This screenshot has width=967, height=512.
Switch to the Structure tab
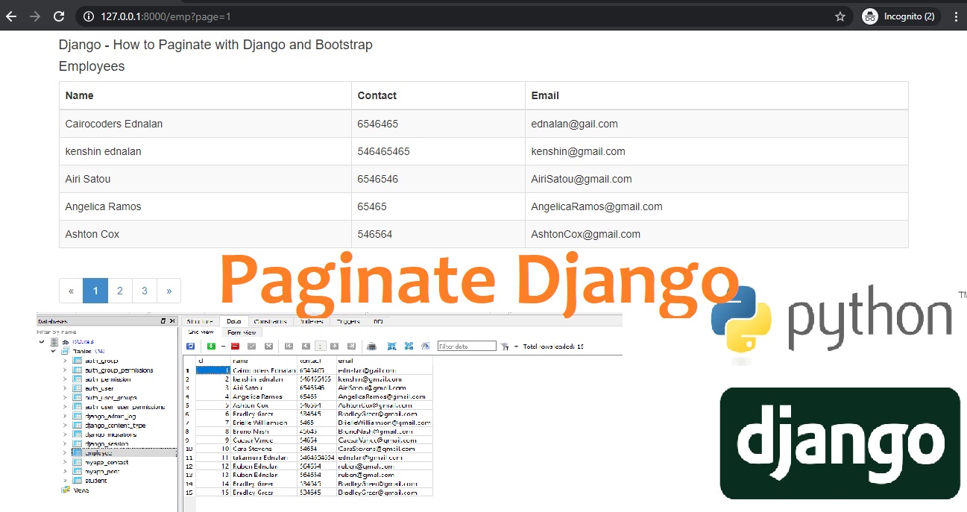[x=199, y=321]
